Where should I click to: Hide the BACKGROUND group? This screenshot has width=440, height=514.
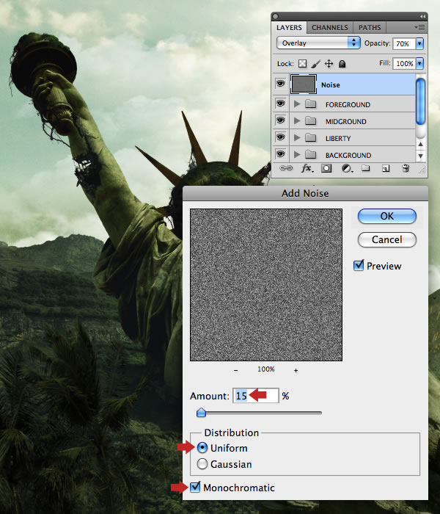(x=281, y=153)
